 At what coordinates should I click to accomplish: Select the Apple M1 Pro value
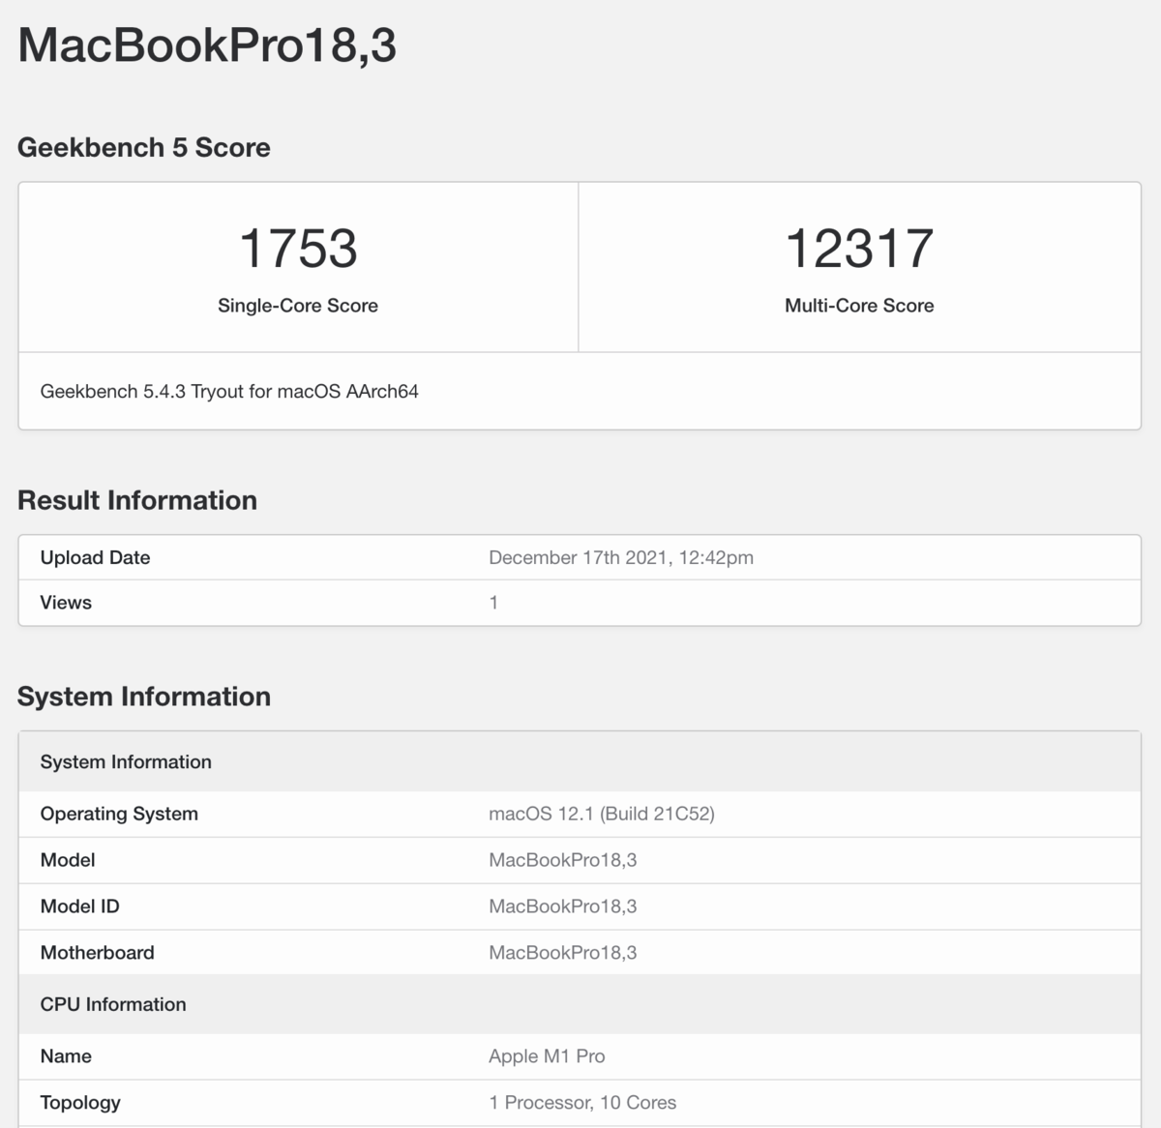click(x=547, y=1056)
